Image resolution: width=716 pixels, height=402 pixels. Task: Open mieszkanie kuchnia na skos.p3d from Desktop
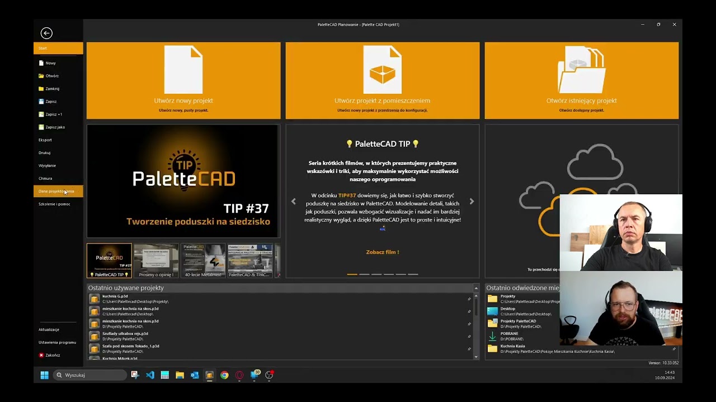(280, 311)
